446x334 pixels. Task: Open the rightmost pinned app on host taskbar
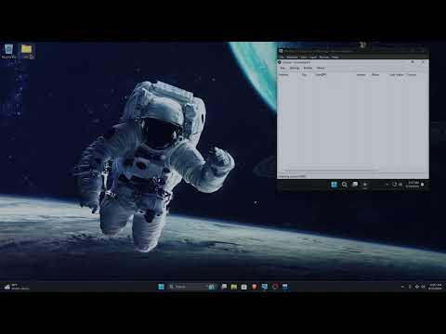[x=285, y=287]
